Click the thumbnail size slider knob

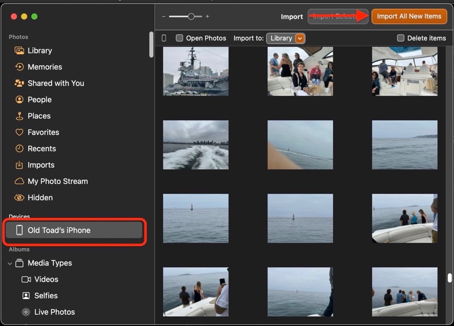point(191,16)
